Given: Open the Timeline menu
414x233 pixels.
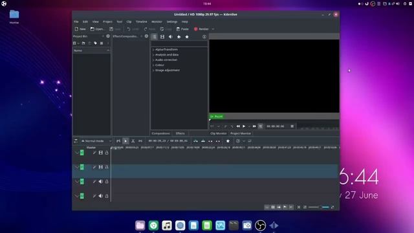Looking at the screenshot, I should [x=142, y=21].
